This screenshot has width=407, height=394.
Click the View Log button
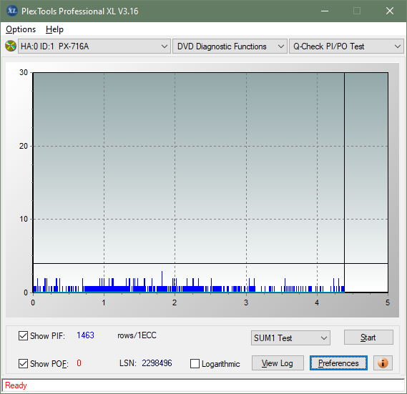point(278,363)
